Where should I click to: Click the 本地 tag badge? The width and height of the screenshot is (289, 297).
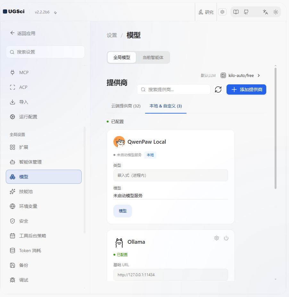(150, 155)
